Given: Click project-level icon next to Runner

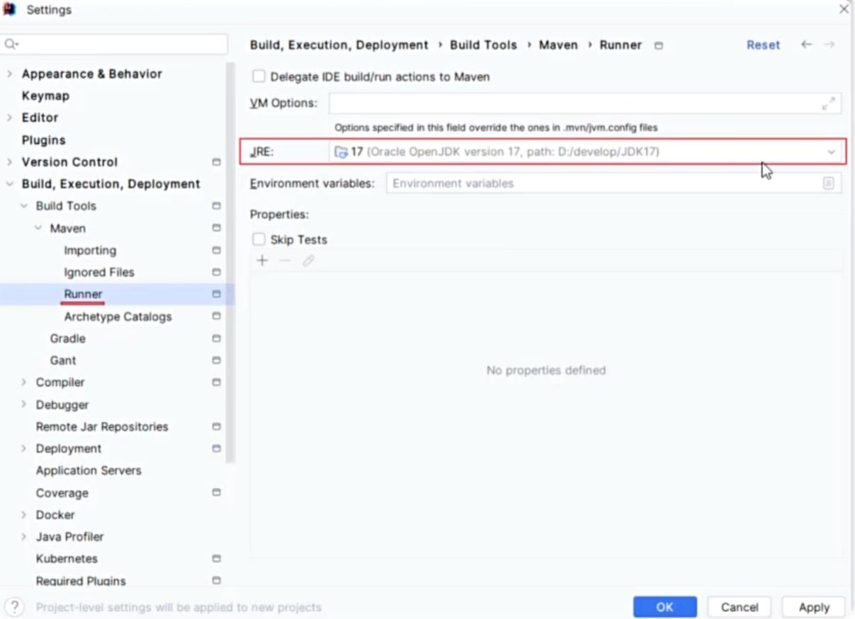Looking at the screenshot, I should coord(216,294).
